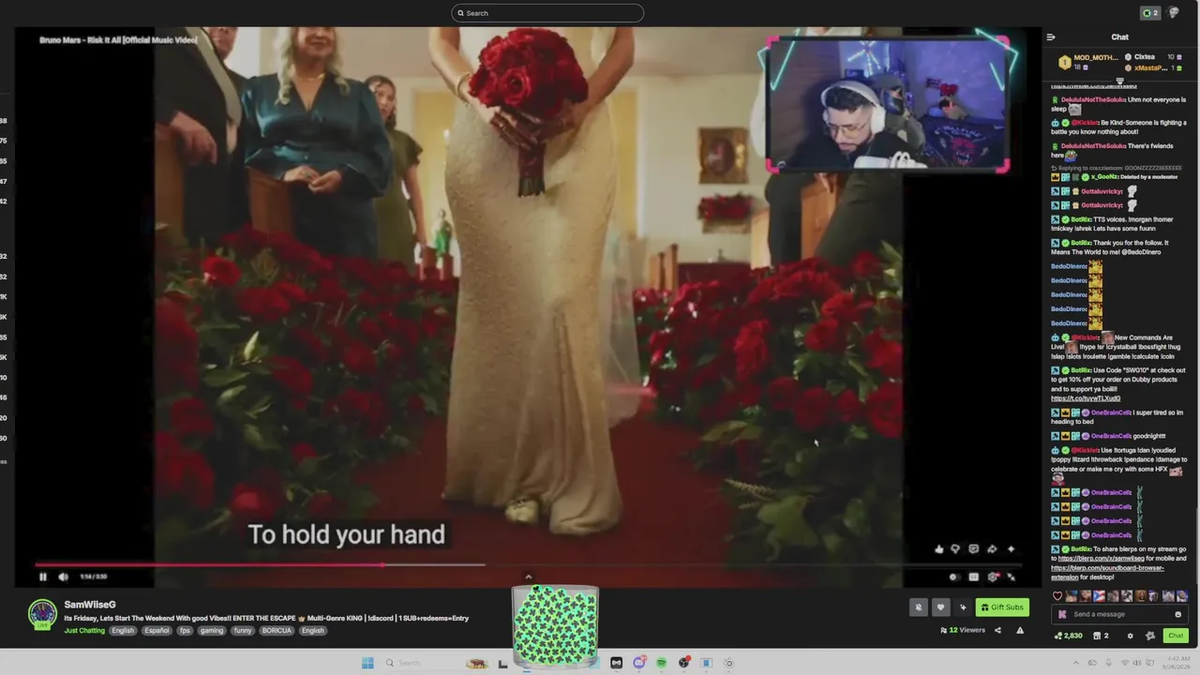Click the SamWiiseG channel name
Viewport: 1200px width, 675px height.
coord(90,605)
